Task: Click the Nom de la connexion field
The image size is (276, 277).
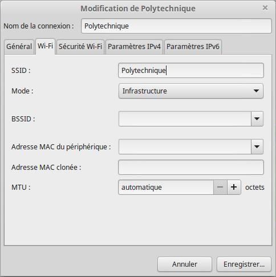Action: pos(176,26)
